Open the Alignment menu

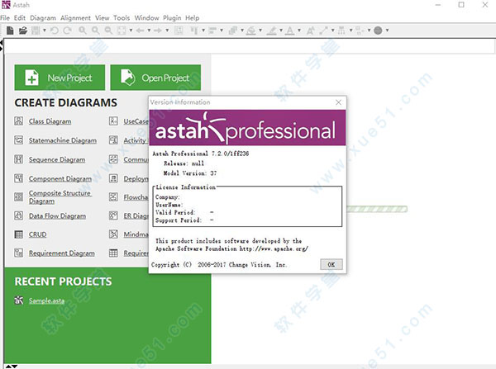click(x=75, y=17)
